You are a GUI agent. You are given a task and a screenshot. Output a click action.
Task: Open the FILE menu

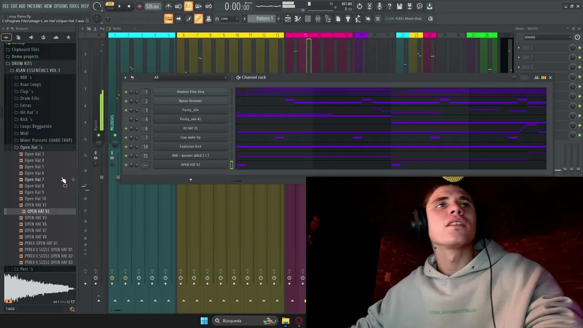[x=6, y=6]
